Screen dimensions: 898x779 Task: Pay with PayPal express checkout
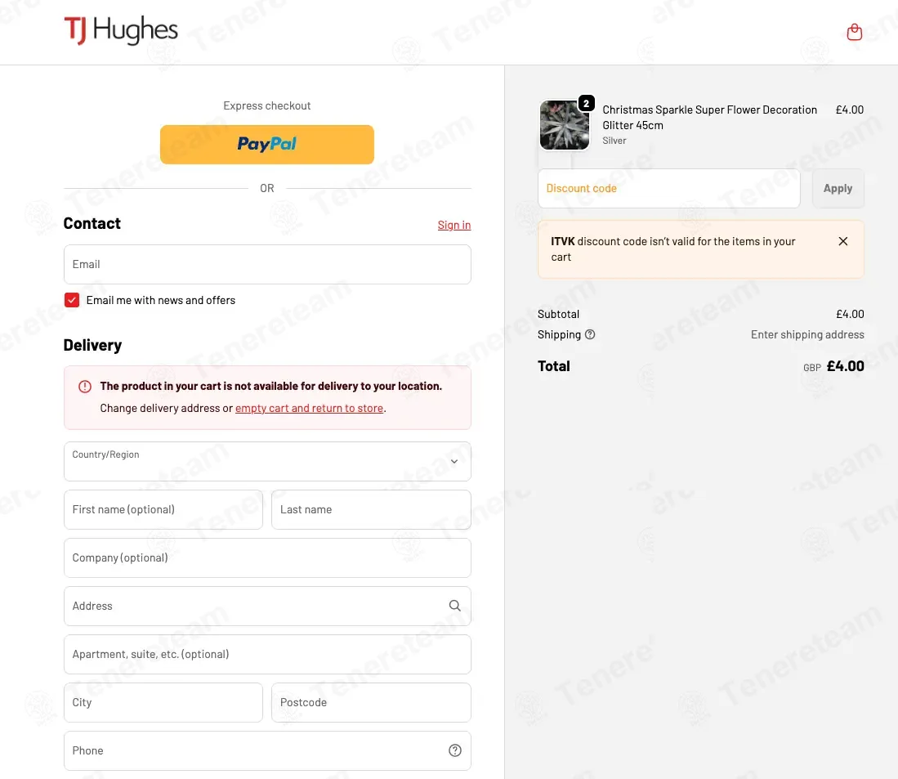pos(267,145)
